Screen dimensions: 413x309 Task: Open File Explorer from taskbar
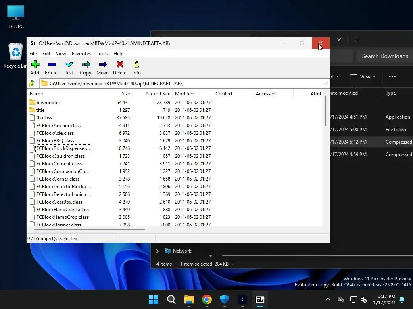point(189,299)
